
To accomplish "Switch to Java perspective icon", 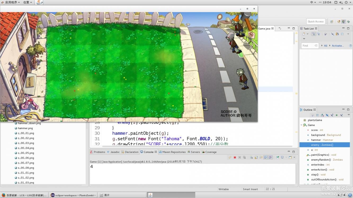I will (343, 22).
